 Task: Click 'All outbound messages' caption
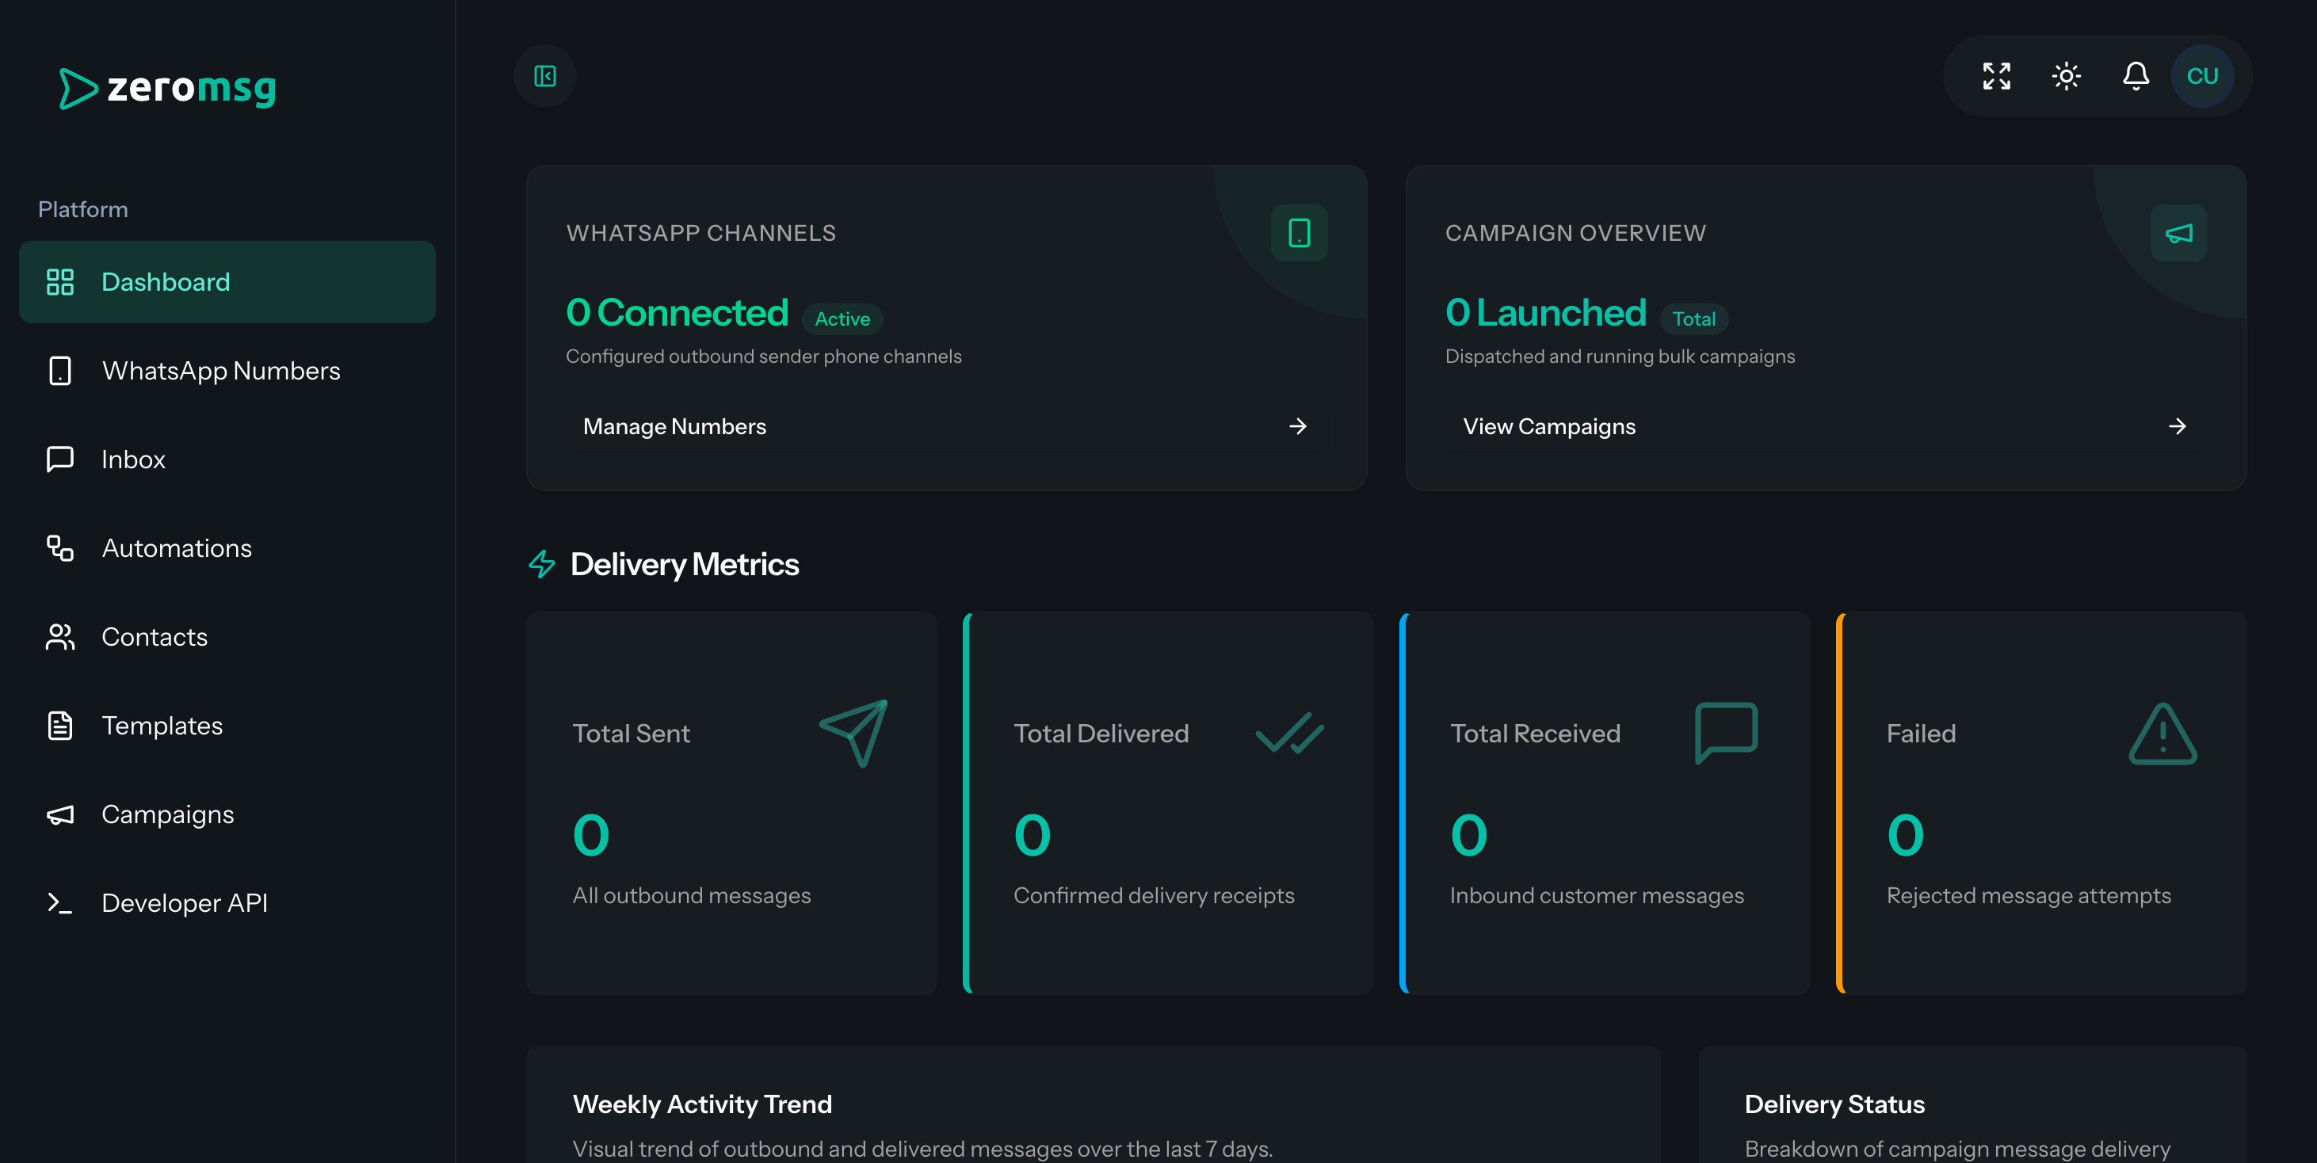(x=692, y=896)
